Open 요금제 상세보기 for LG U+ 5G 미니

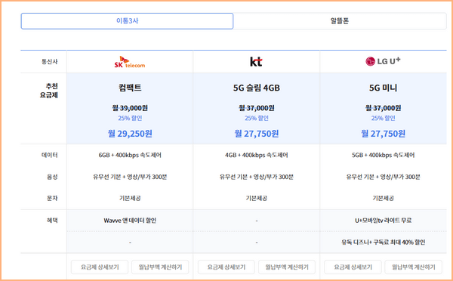353,267
